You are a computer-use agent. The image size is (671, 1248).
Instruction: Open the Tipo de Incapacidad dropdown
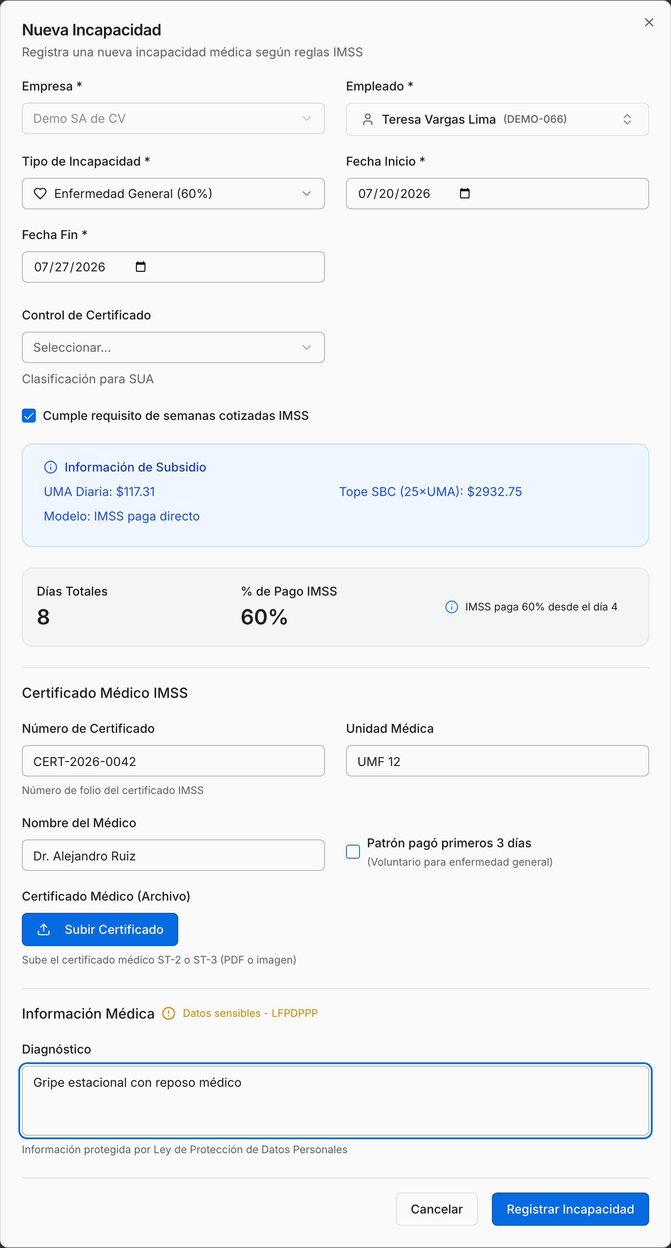(x=173, y=193)
